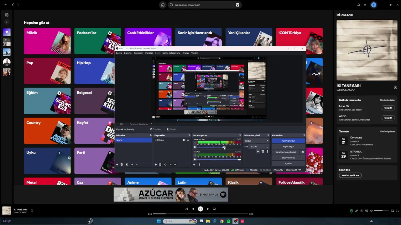Pause the current song
The image size is (401, 225).
point(200,209)
